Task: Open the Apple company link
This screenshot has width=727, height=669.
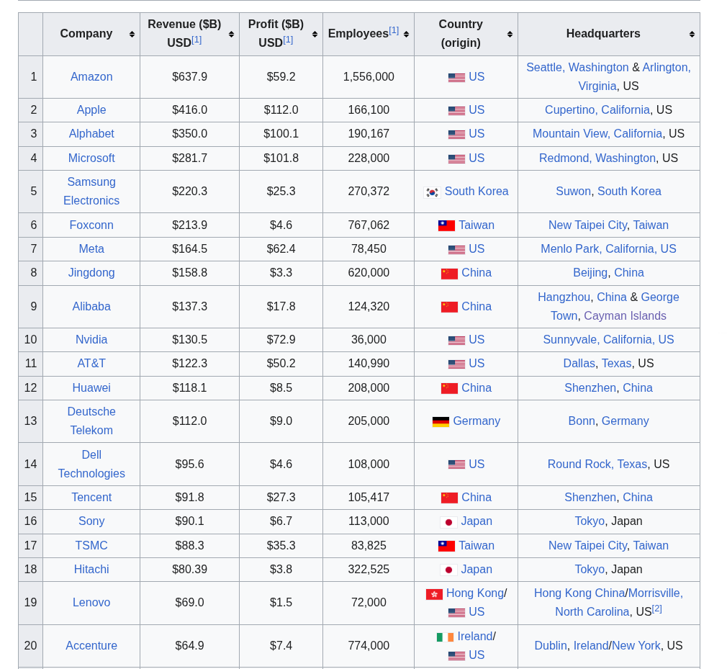Action: (x=91, y=110)
